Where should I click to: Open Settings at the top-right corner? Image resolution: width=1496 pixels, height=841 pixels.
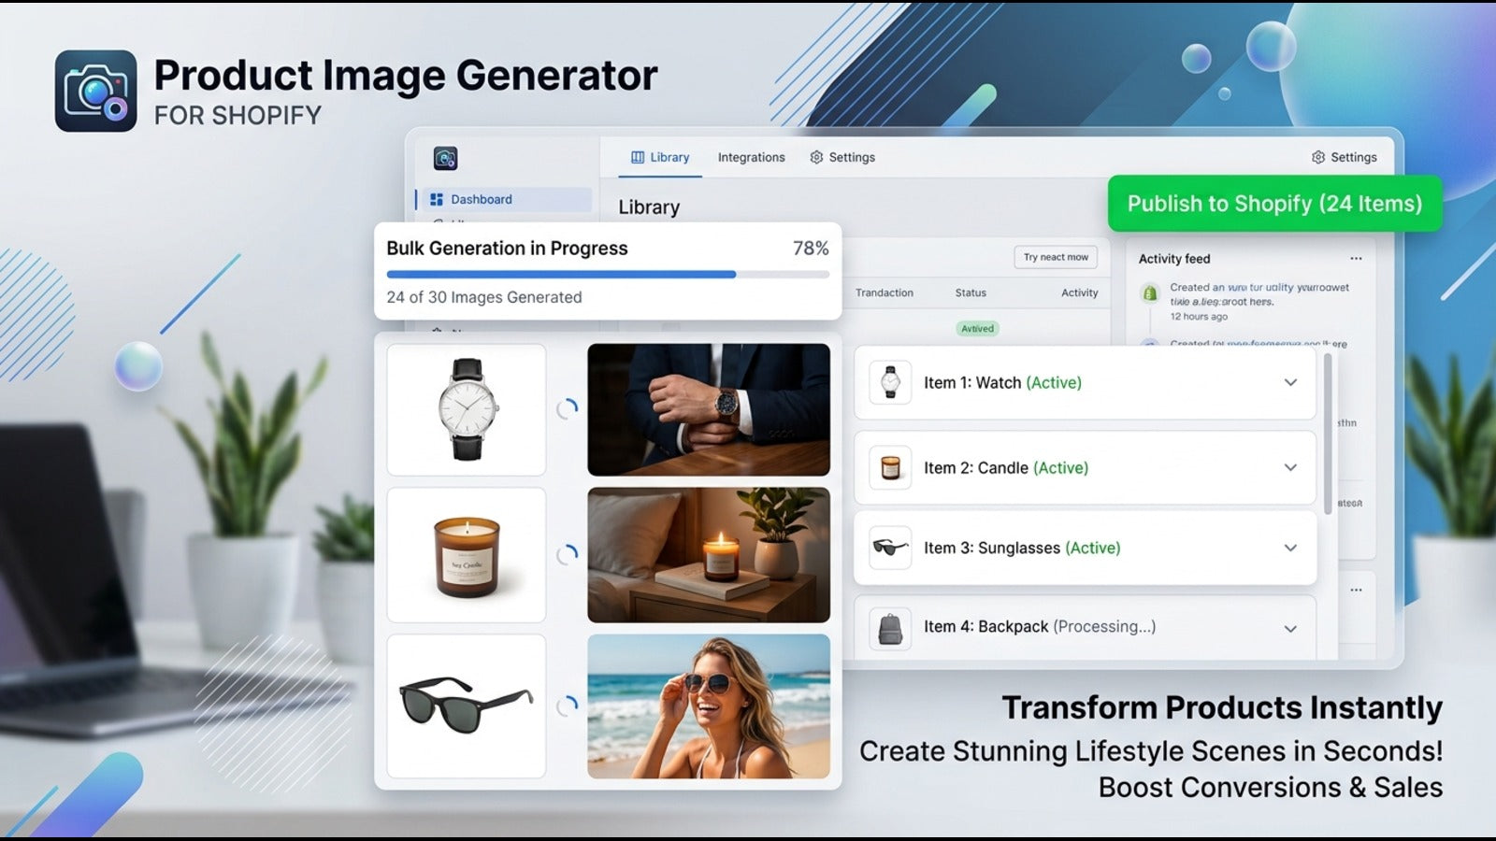pos(1345,157)
